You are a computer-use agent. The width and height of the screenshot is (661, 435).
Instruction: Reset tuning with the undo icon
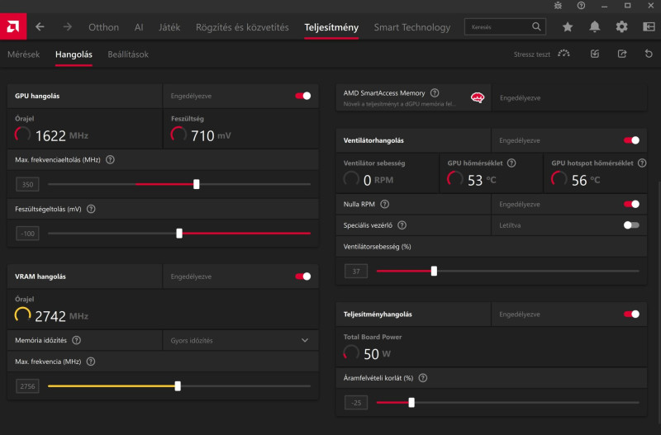(649, 54)
